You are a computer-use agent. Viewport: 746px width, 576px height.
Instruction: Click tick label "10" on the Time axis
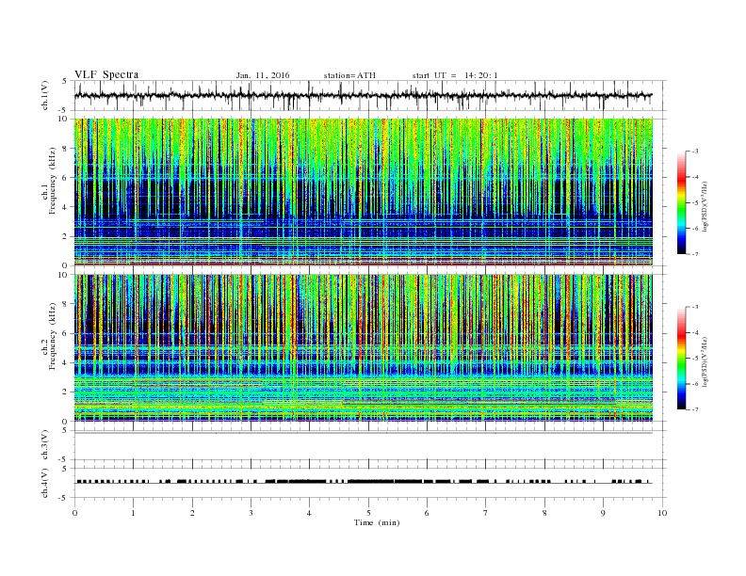pyautogui.click(x=662, y=513)
